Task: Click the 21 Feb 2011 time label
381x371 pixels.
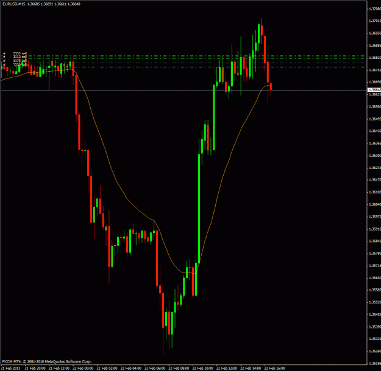Action: [x=10, y=369]
